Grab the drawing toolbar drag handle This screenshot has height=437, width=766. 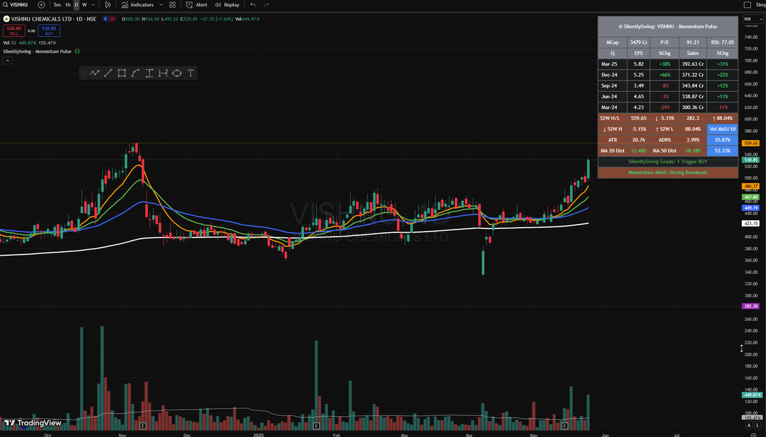[84, 73]
